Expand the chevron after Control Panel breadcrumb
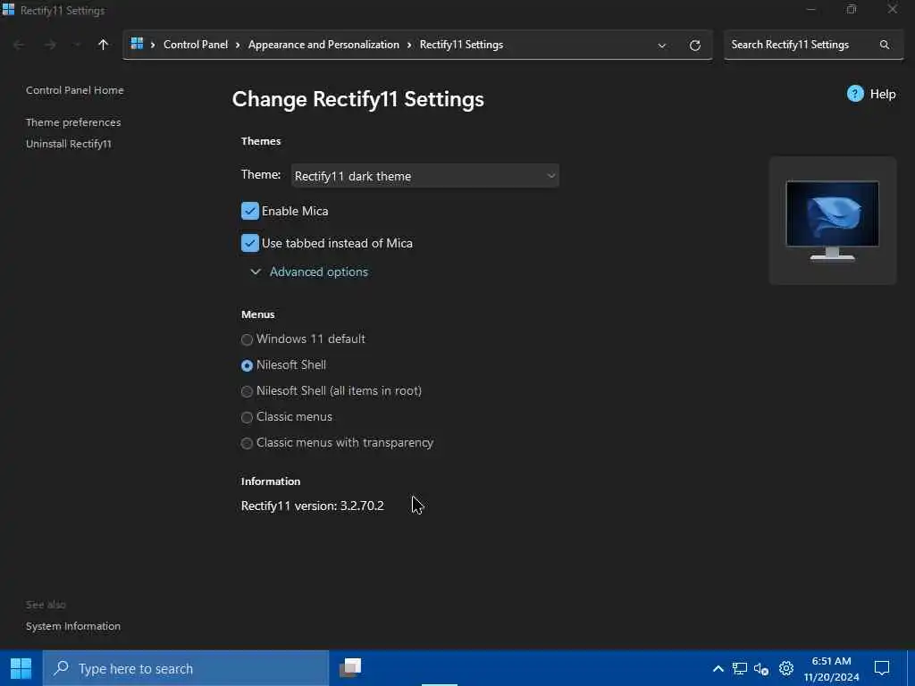 click(238, 45)
